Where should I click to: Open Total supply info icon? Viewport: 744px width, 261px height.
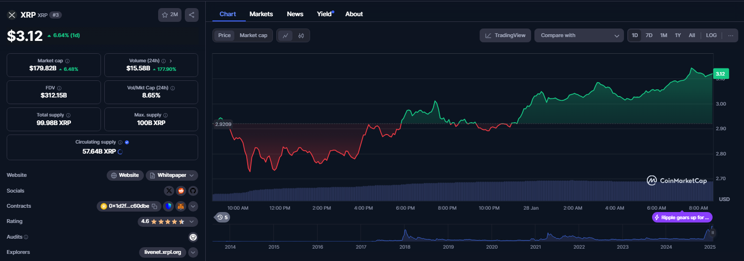(x=68, y=115)
